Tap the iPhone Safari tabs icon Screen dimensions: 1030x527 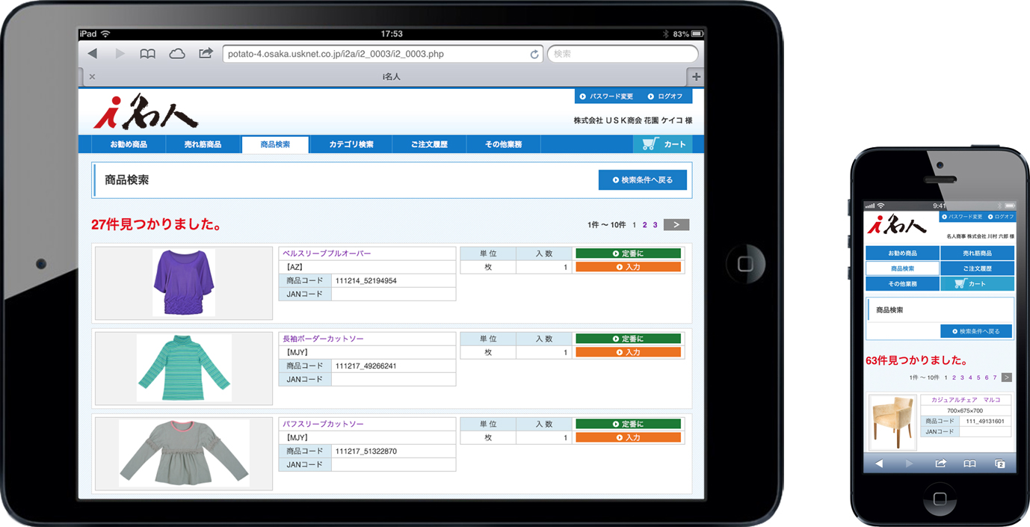tap(999, 463)
